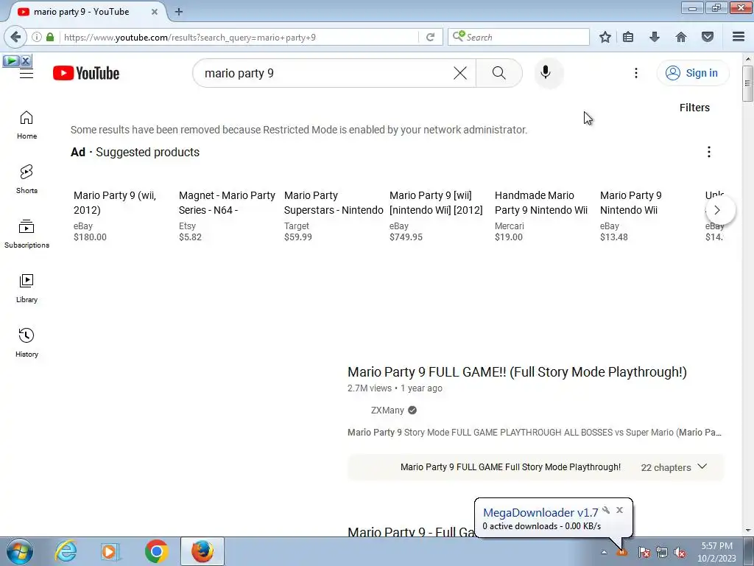The image size is (754, 566).
Task: Close the mario party 9 YouTube tab
Action: [x=155, y=12]
